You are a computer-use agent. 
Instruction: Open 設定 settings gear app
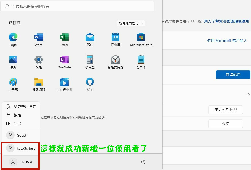pyautogui.click(x=39, y=62)
